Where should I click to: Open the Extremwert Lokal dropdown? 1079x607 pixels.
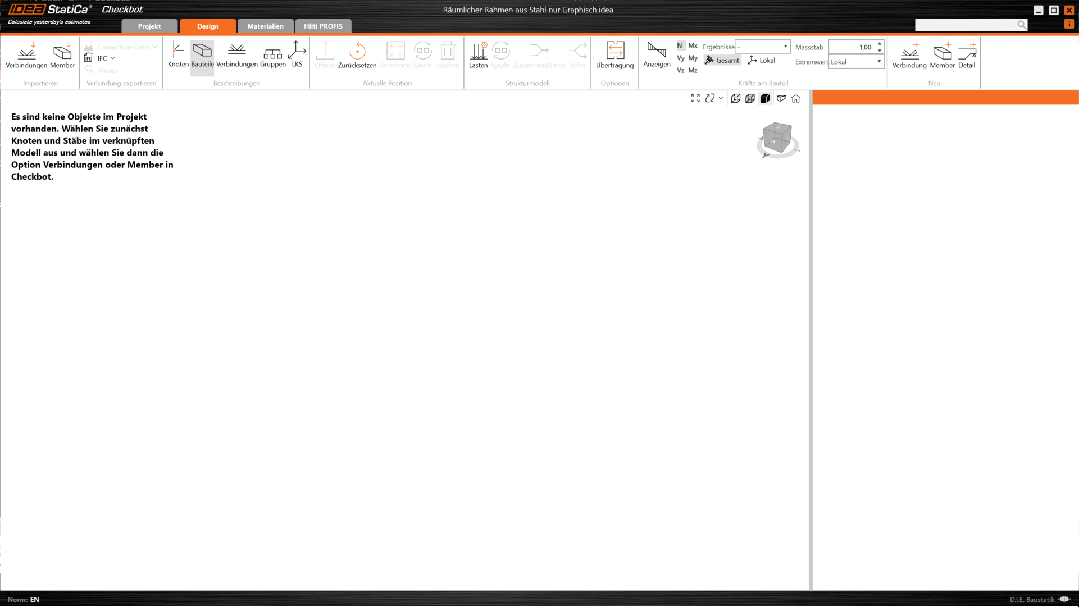[856, 62]
